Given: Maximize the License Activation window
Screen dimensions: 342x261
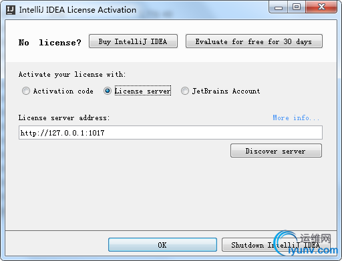Looking at the screenshot, I should 297,7.
